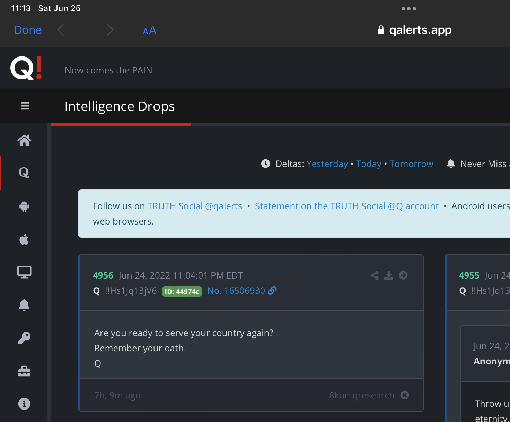Viewport: 510px width, 422px height.
Task: Open the Home sidebar icon
Action: click(x=24, y=140)
